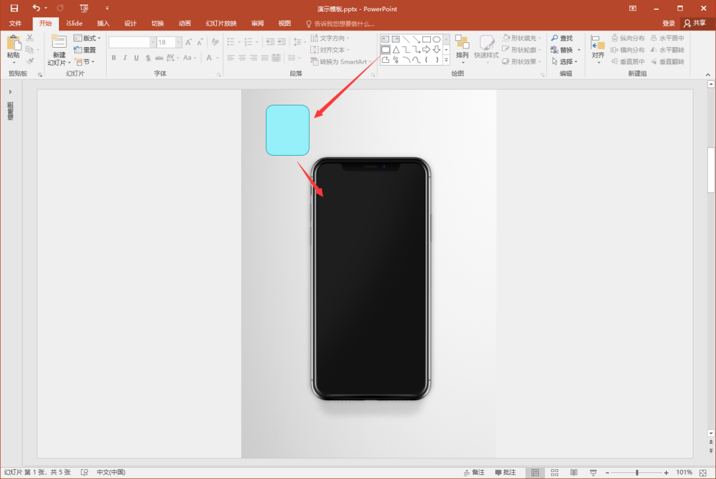Click Flip Horizontal (水平翻转)

[x=668, y=50]
